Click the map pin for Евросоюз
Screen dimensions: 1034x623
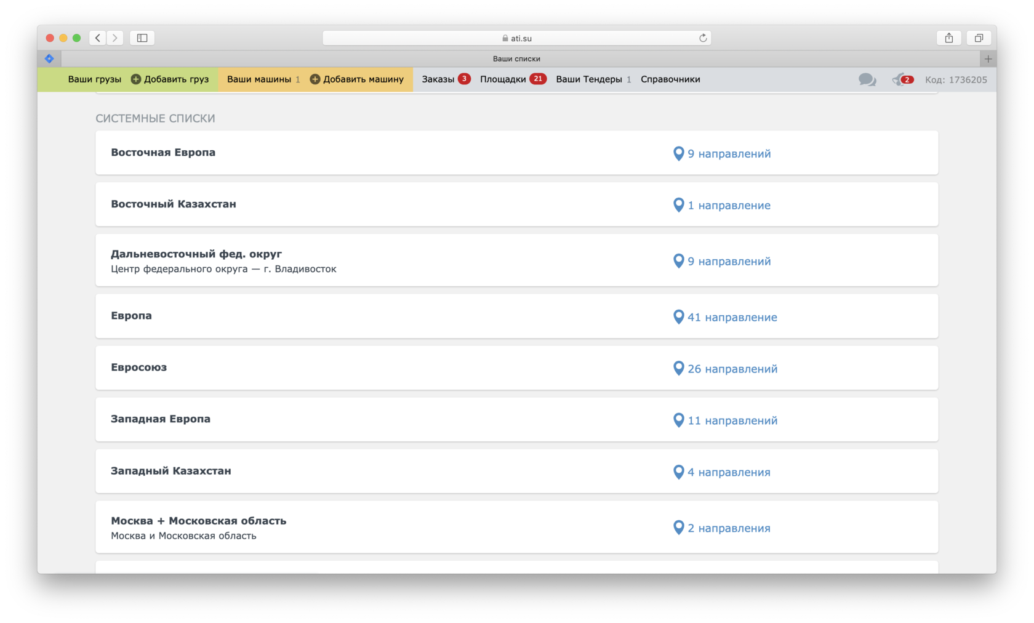(x=678, y=369)
